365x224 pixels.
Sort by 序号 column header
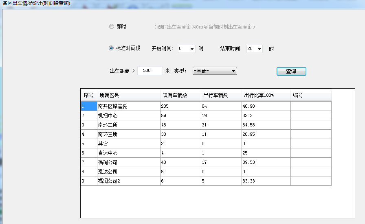(88, 96)
